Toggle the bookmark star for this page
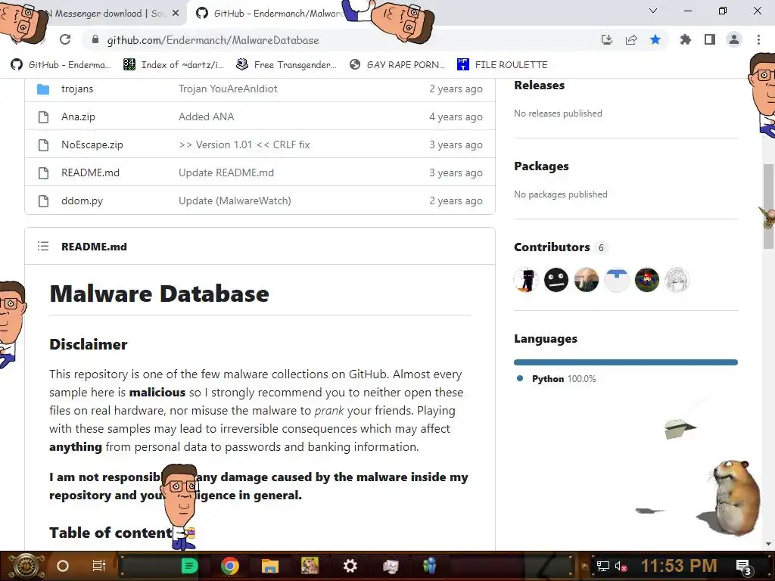Image resolution: width=775 pixels, height=581 pixels. pos(655,39)
